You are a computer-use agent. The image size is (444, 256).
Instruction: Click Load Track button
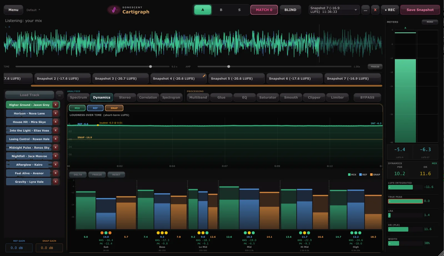(30, 95)
